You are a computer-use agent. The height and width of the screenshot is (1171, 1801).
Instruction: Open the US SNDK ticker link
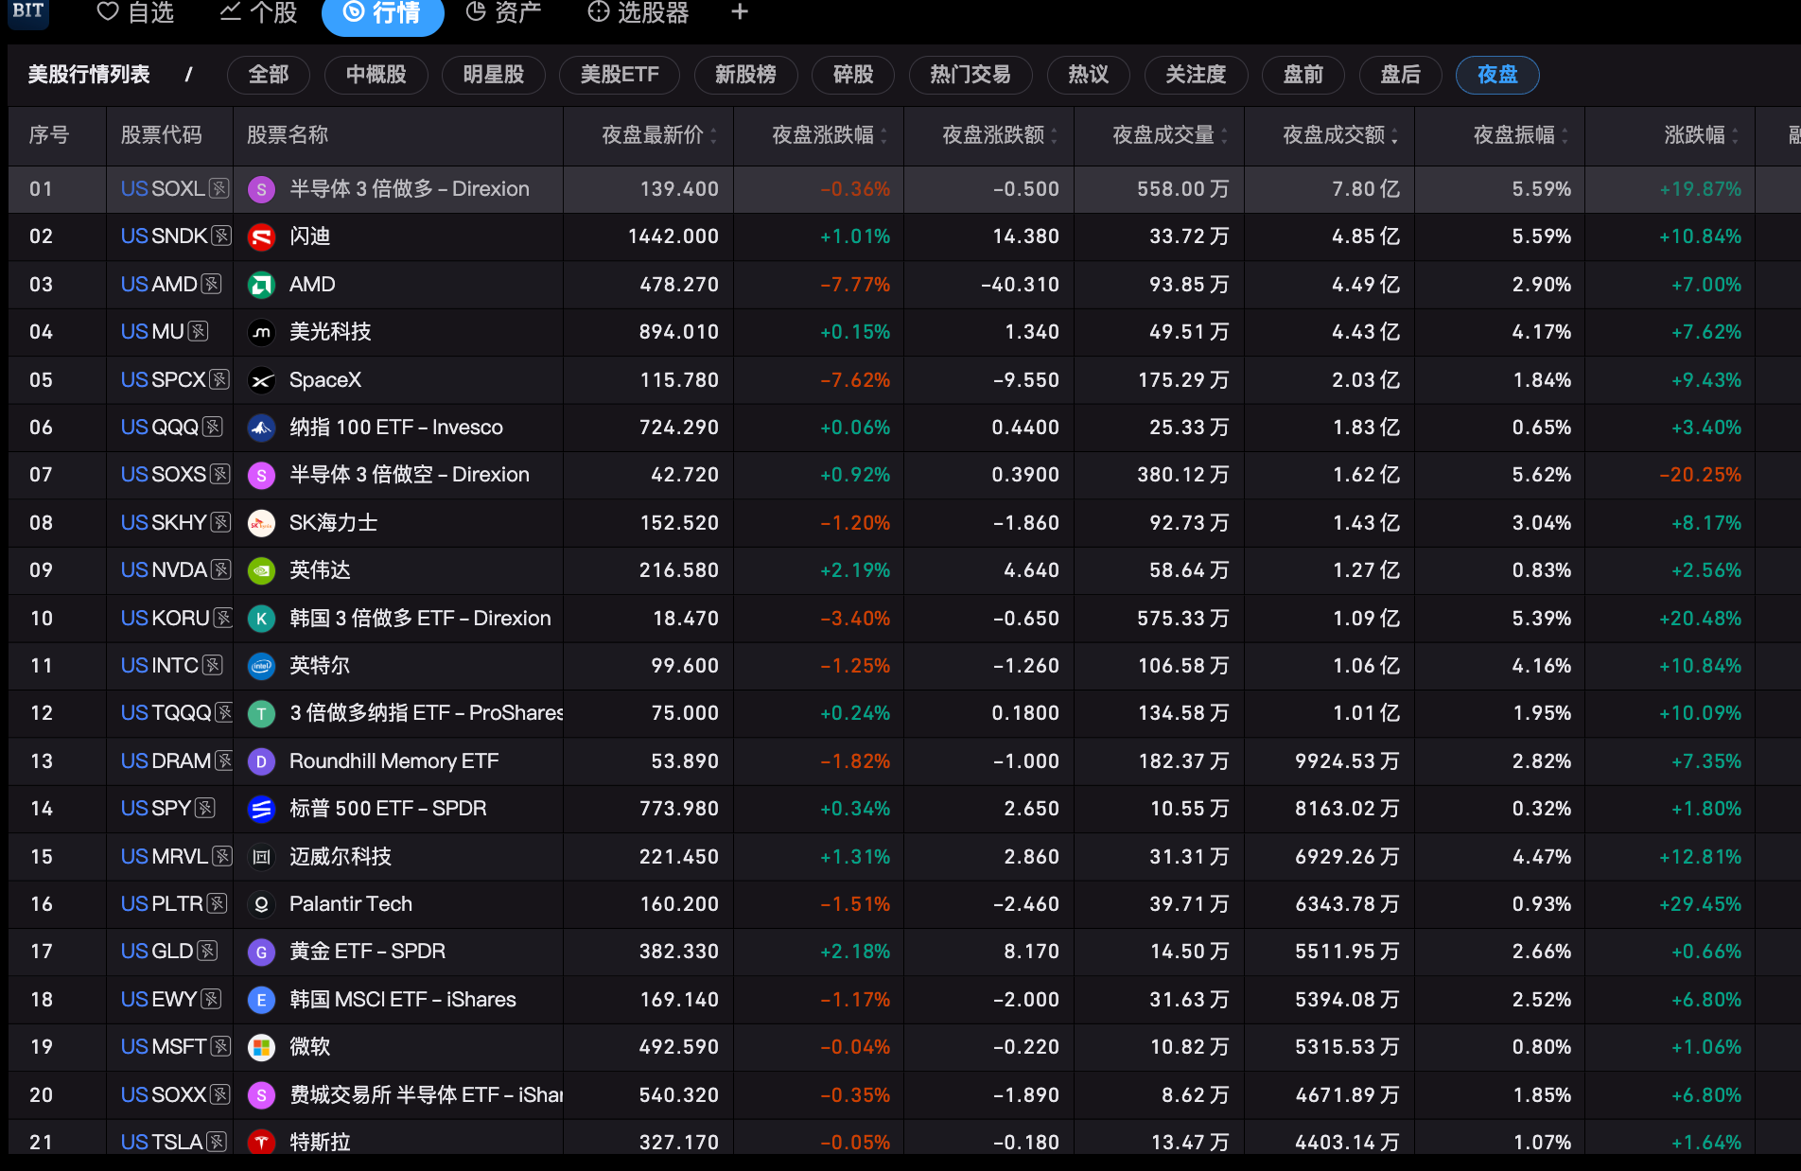(164, 236)
